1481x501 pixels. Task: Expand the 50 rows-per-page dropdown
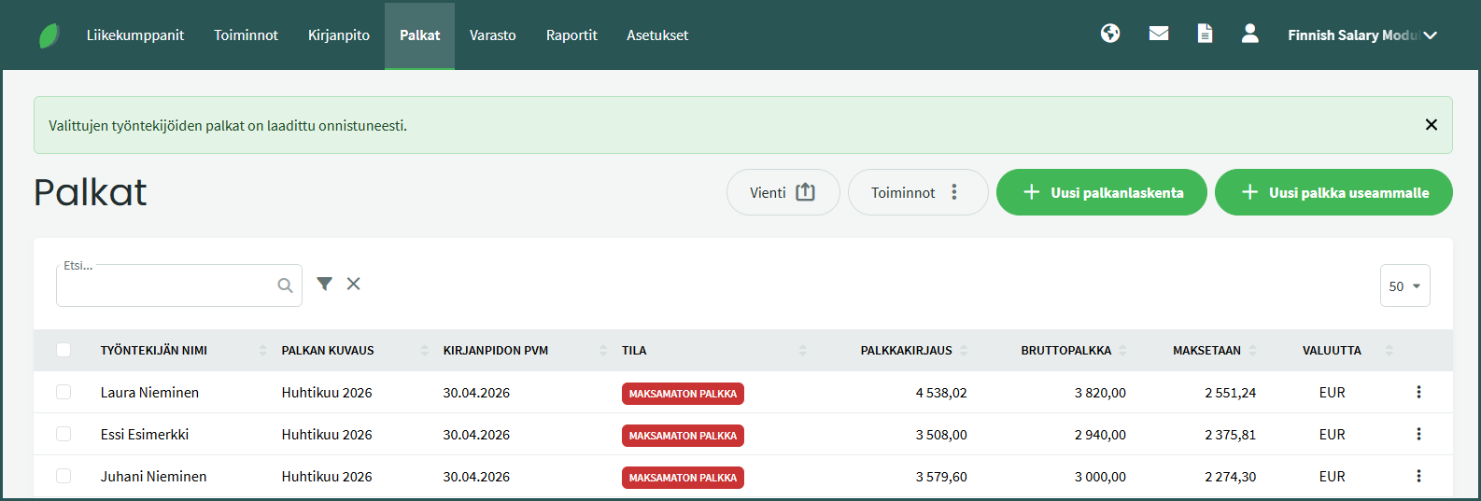click(x=1404, y=286)
